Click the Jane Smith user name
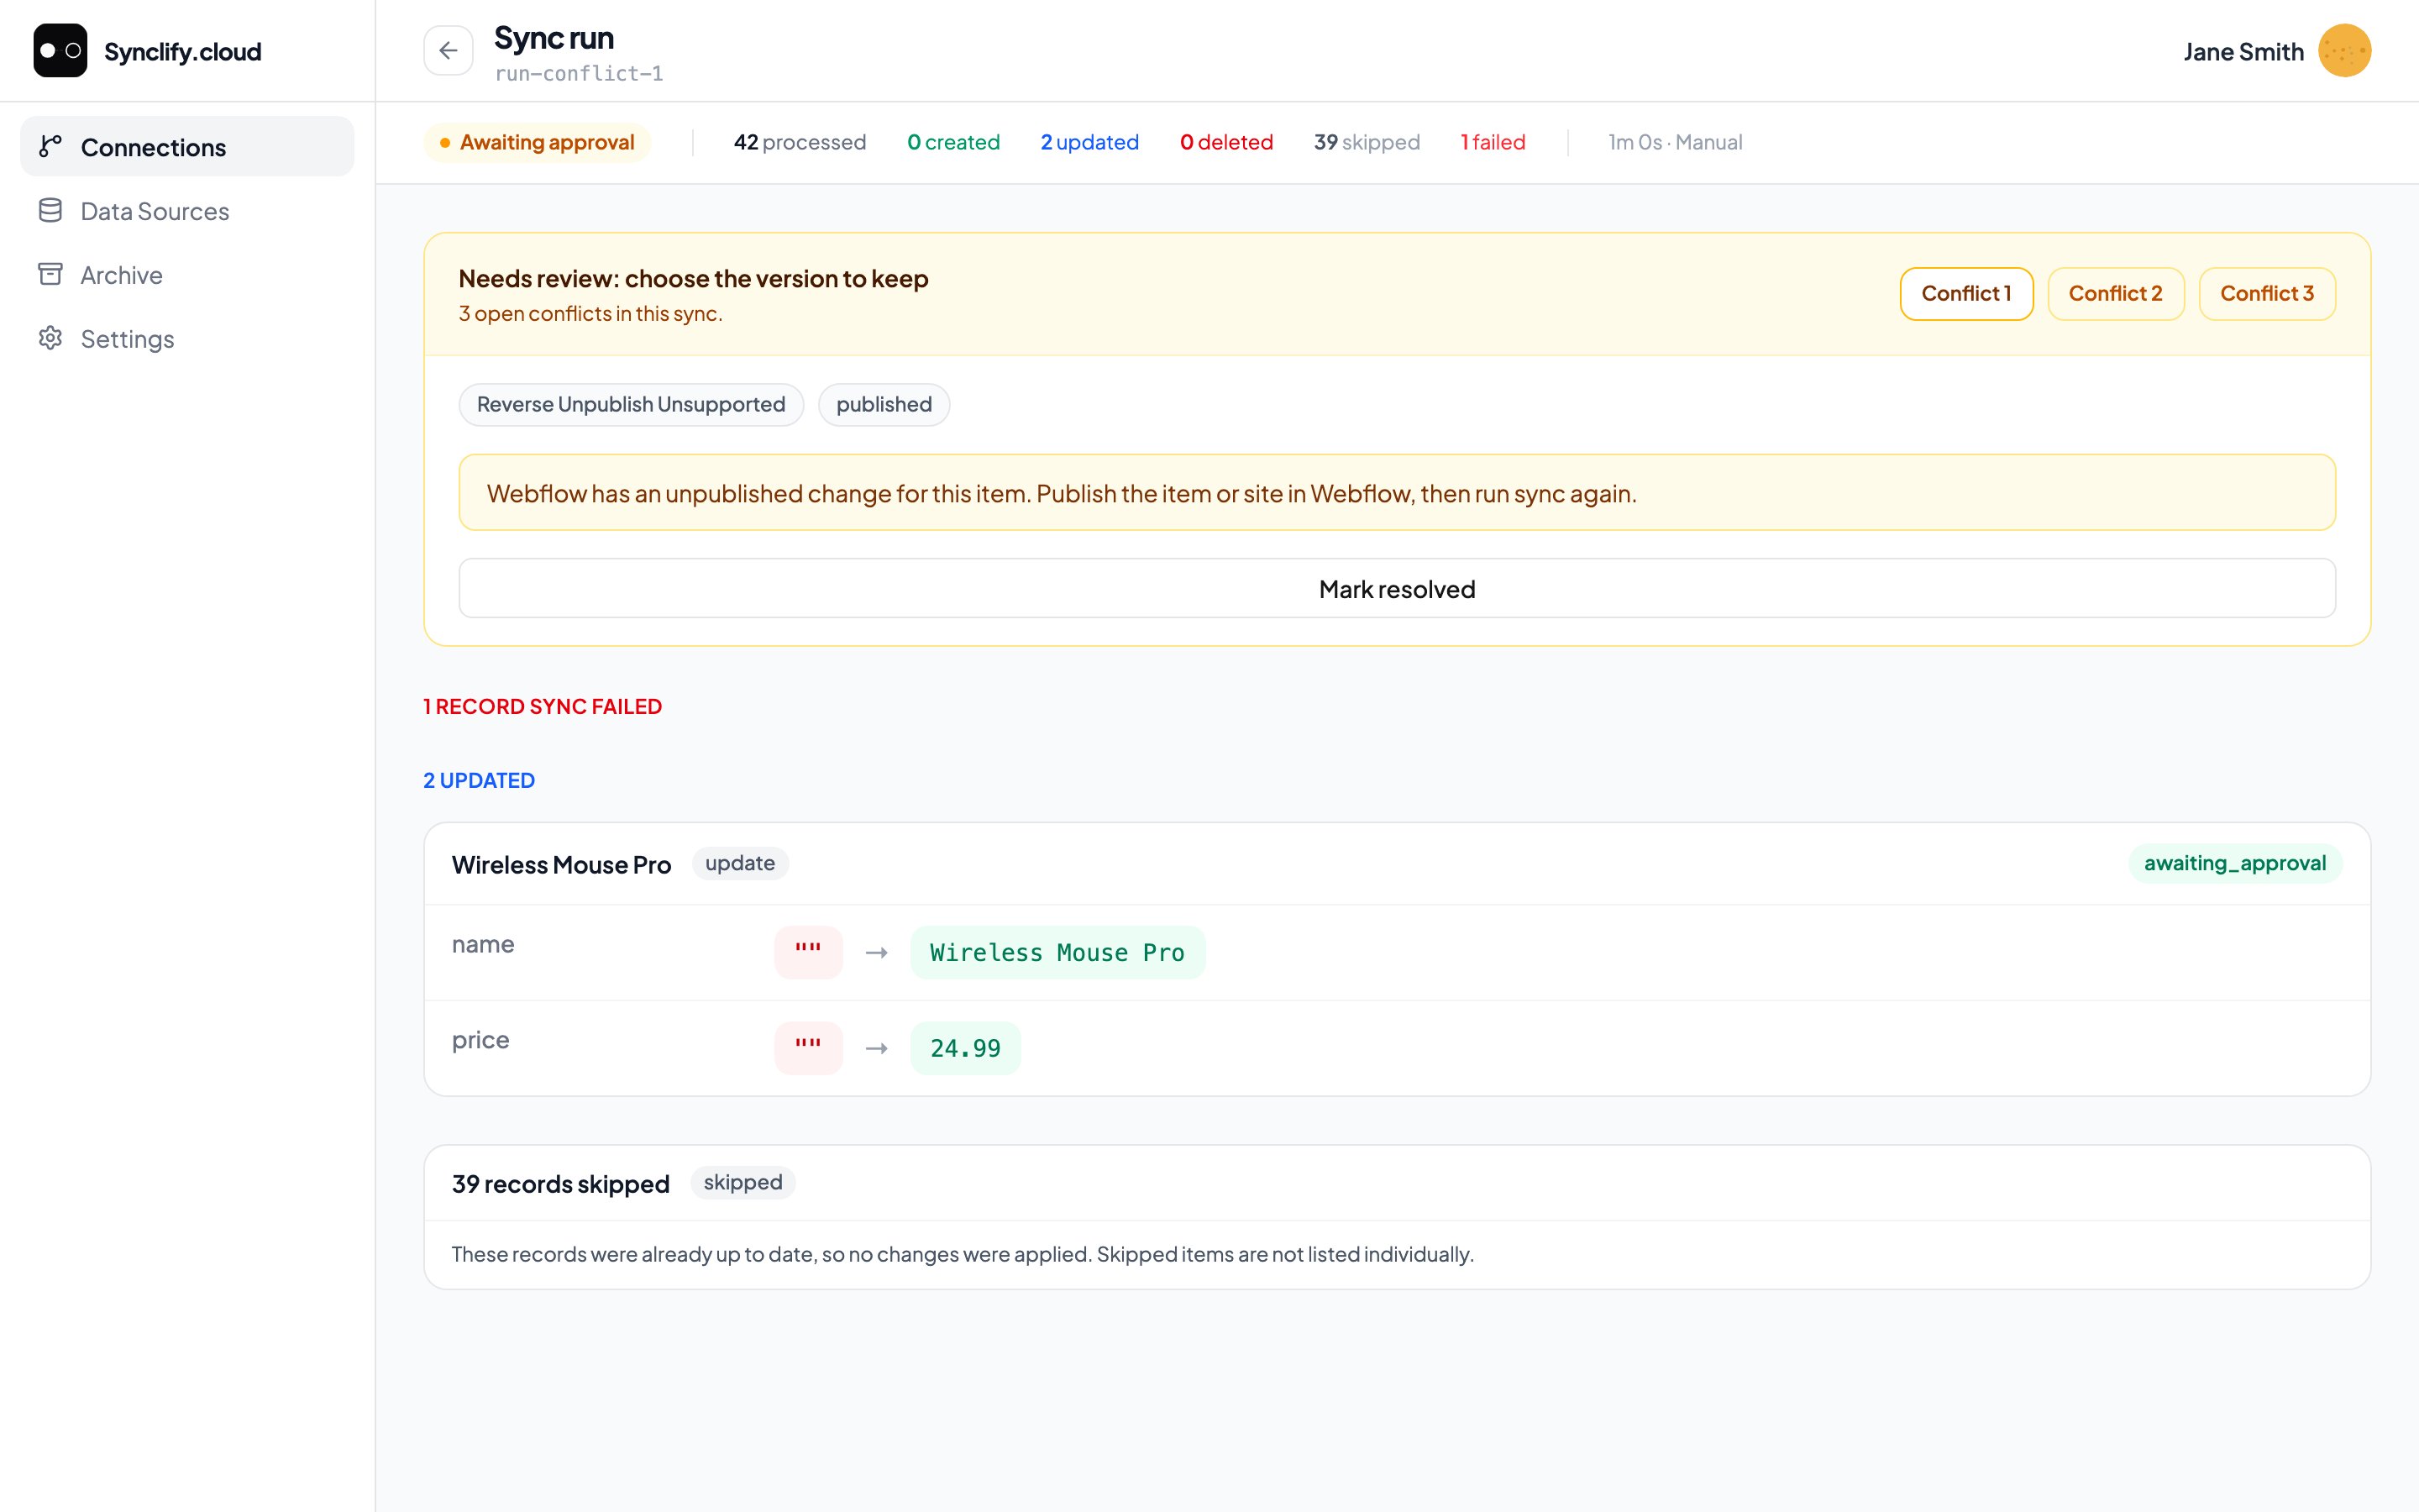2419x1512 pixels. [2243, 52]
